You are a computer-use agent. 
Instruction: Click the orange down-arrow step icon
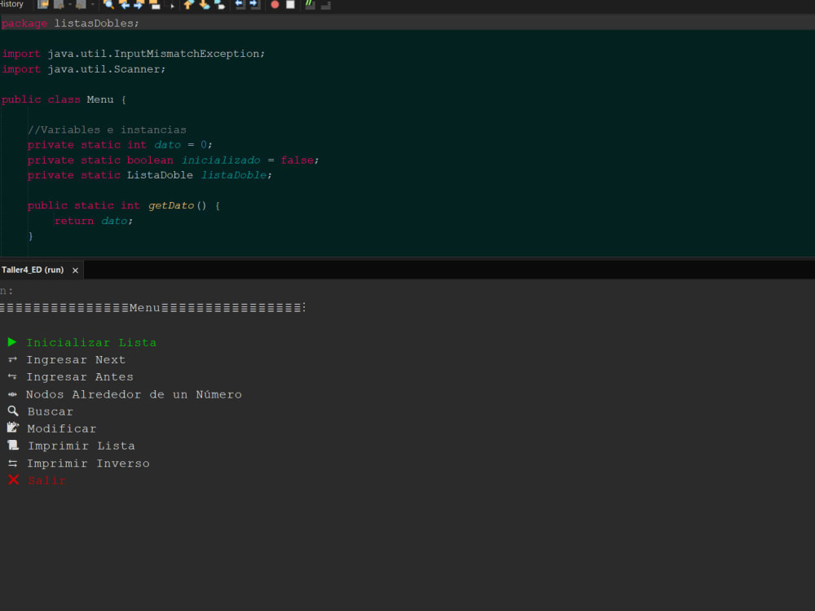click(x=202, y=5)
